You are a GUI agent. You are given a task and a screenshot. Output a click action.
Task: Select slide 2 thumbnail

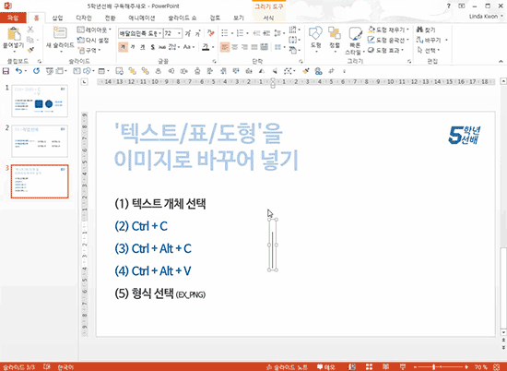click(x=40, y=141)
